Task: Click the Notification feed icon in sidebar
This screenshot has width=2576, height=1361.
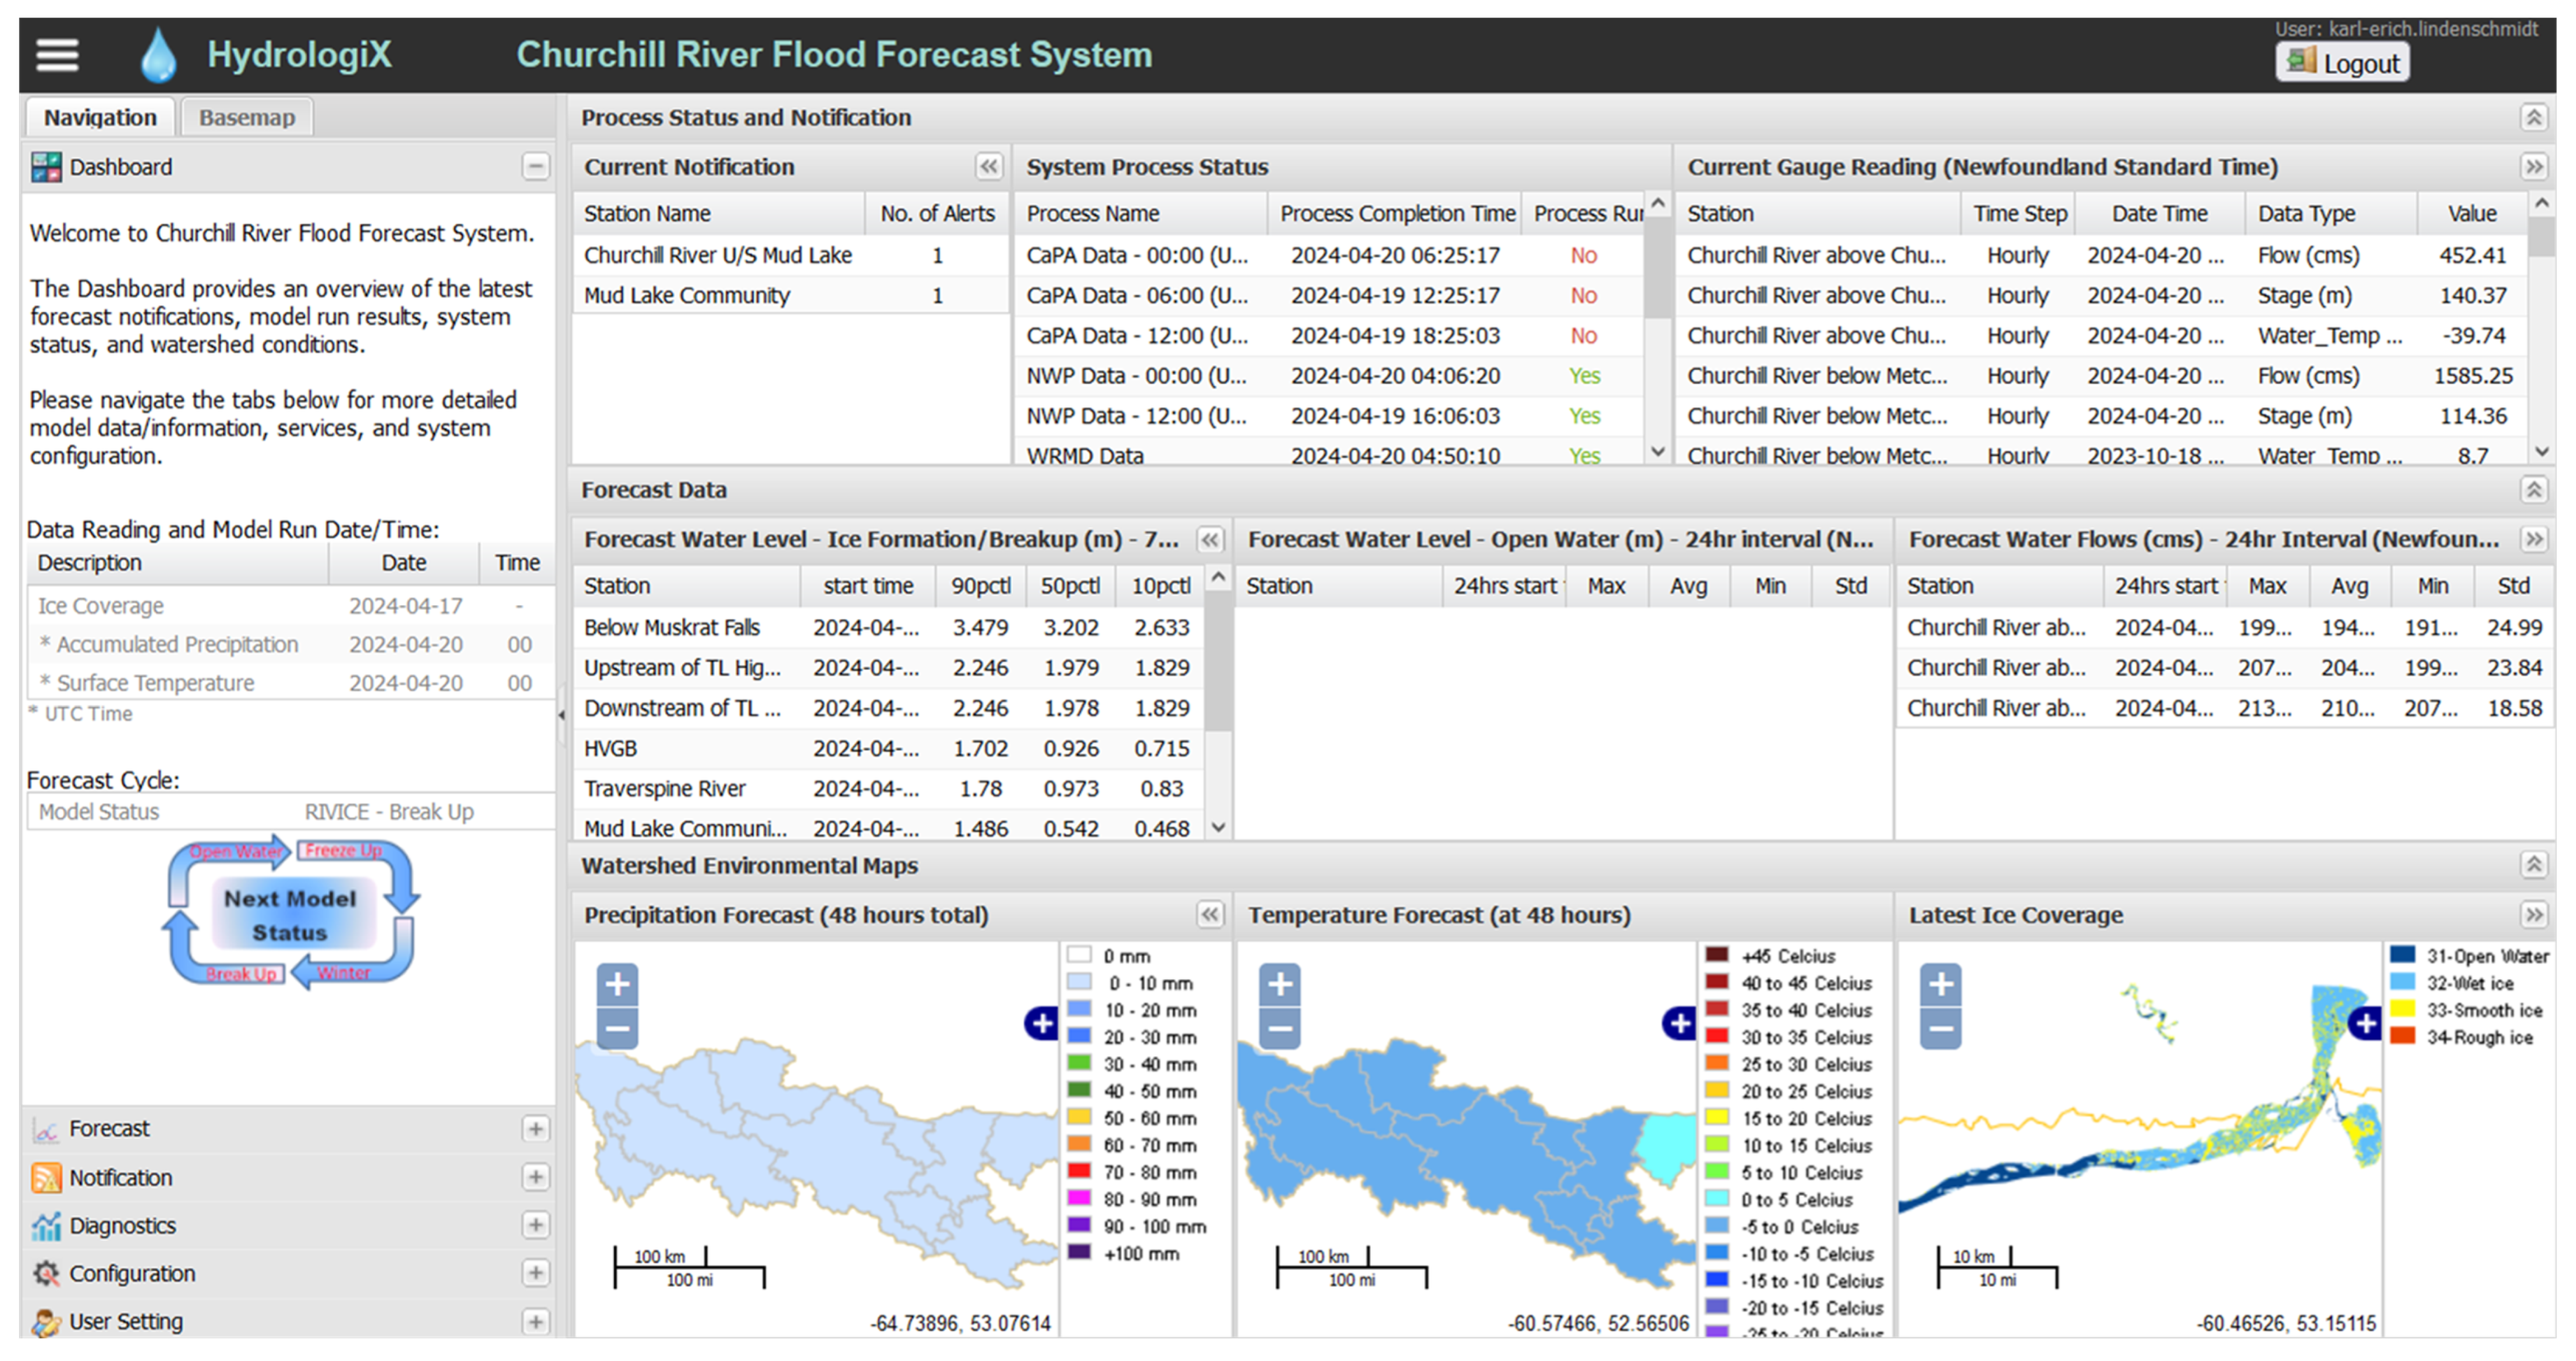Action: pos(46,1177)
